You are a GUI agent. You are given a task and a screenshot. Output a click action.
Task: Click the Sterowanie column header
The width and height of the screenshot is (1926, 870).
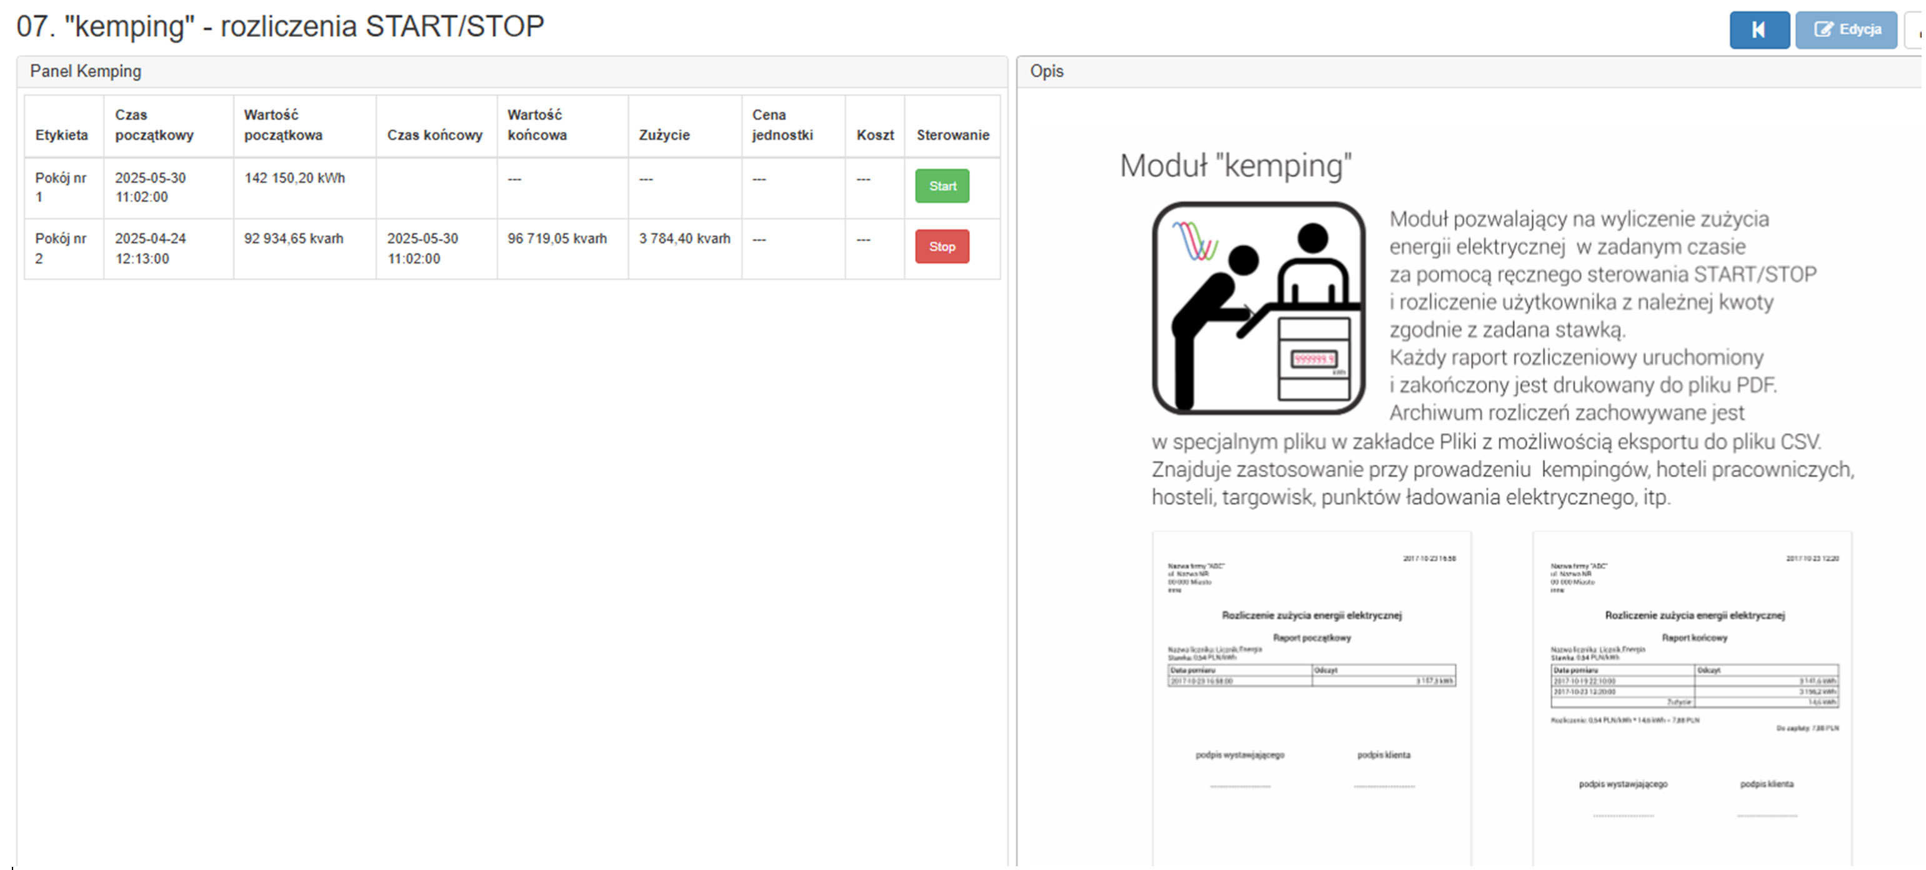(x=952, y=126)
